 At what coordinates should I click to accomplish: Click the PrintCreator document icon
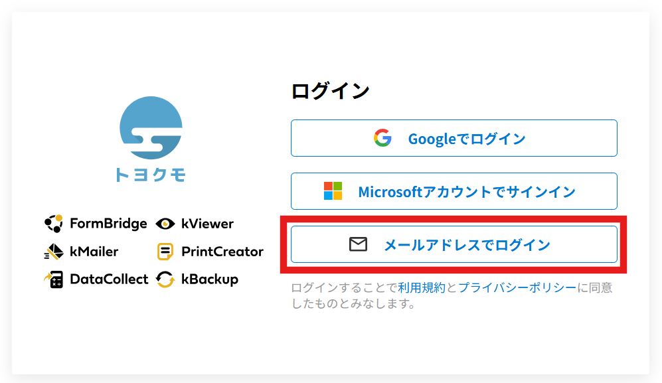point(165,252)
